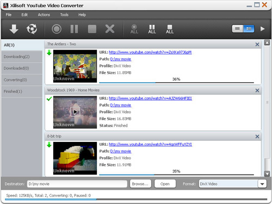This screenshot has width=272, height=204.
Task: Open the Edit menu
Action: pyautogui.click(x=24, y=15)
